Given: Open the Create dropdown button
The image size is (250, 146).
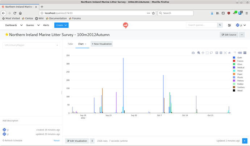Looking at the screenshot, I should point(61,25).
